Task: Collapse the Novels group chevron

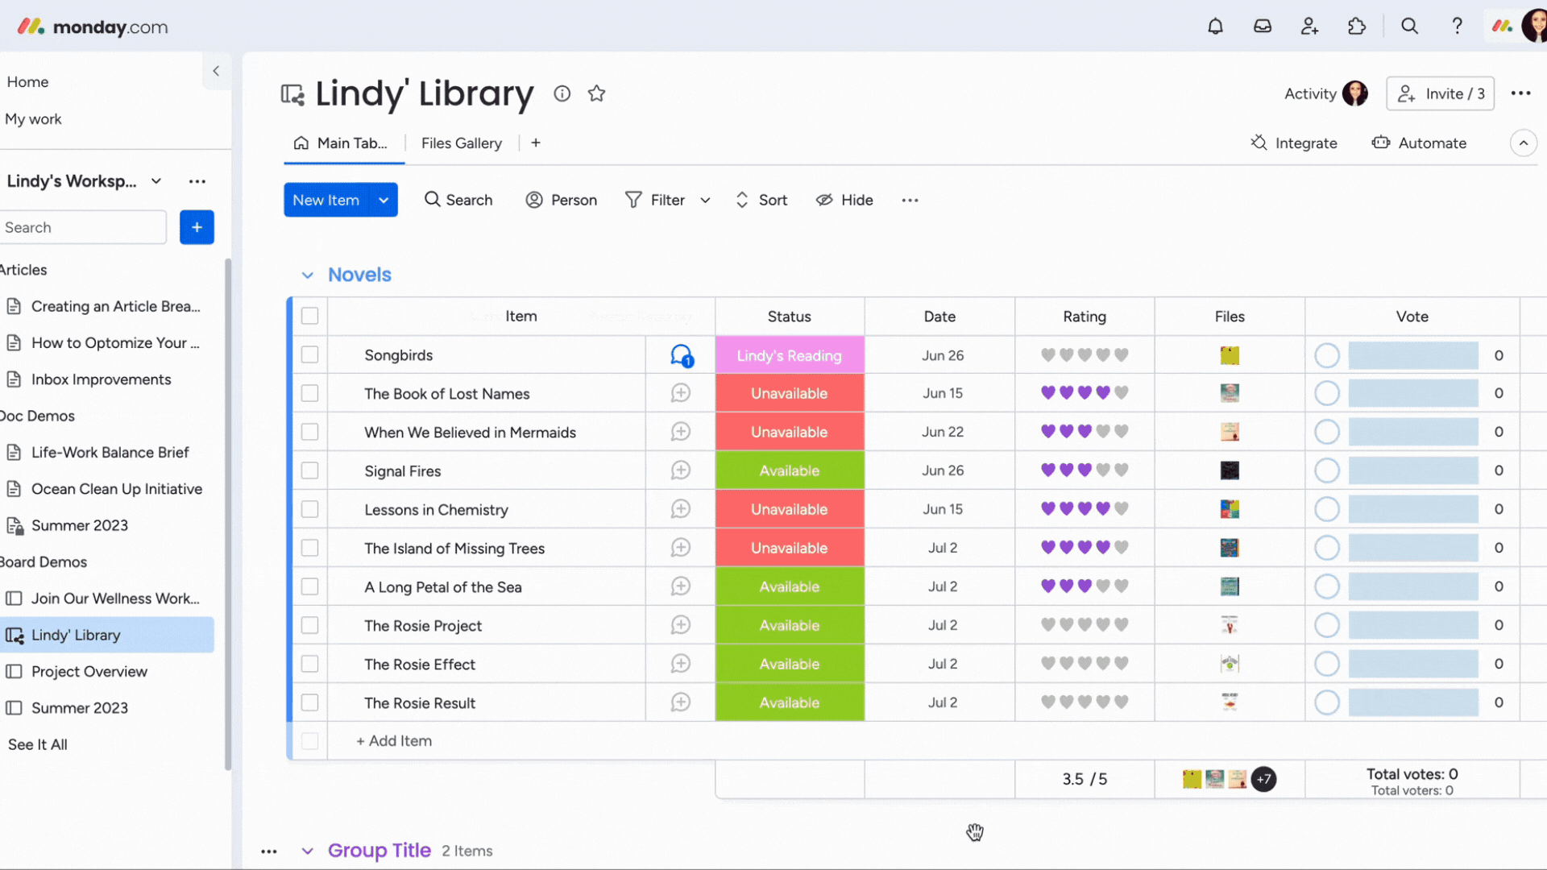Action: click(x=307, y=275)
